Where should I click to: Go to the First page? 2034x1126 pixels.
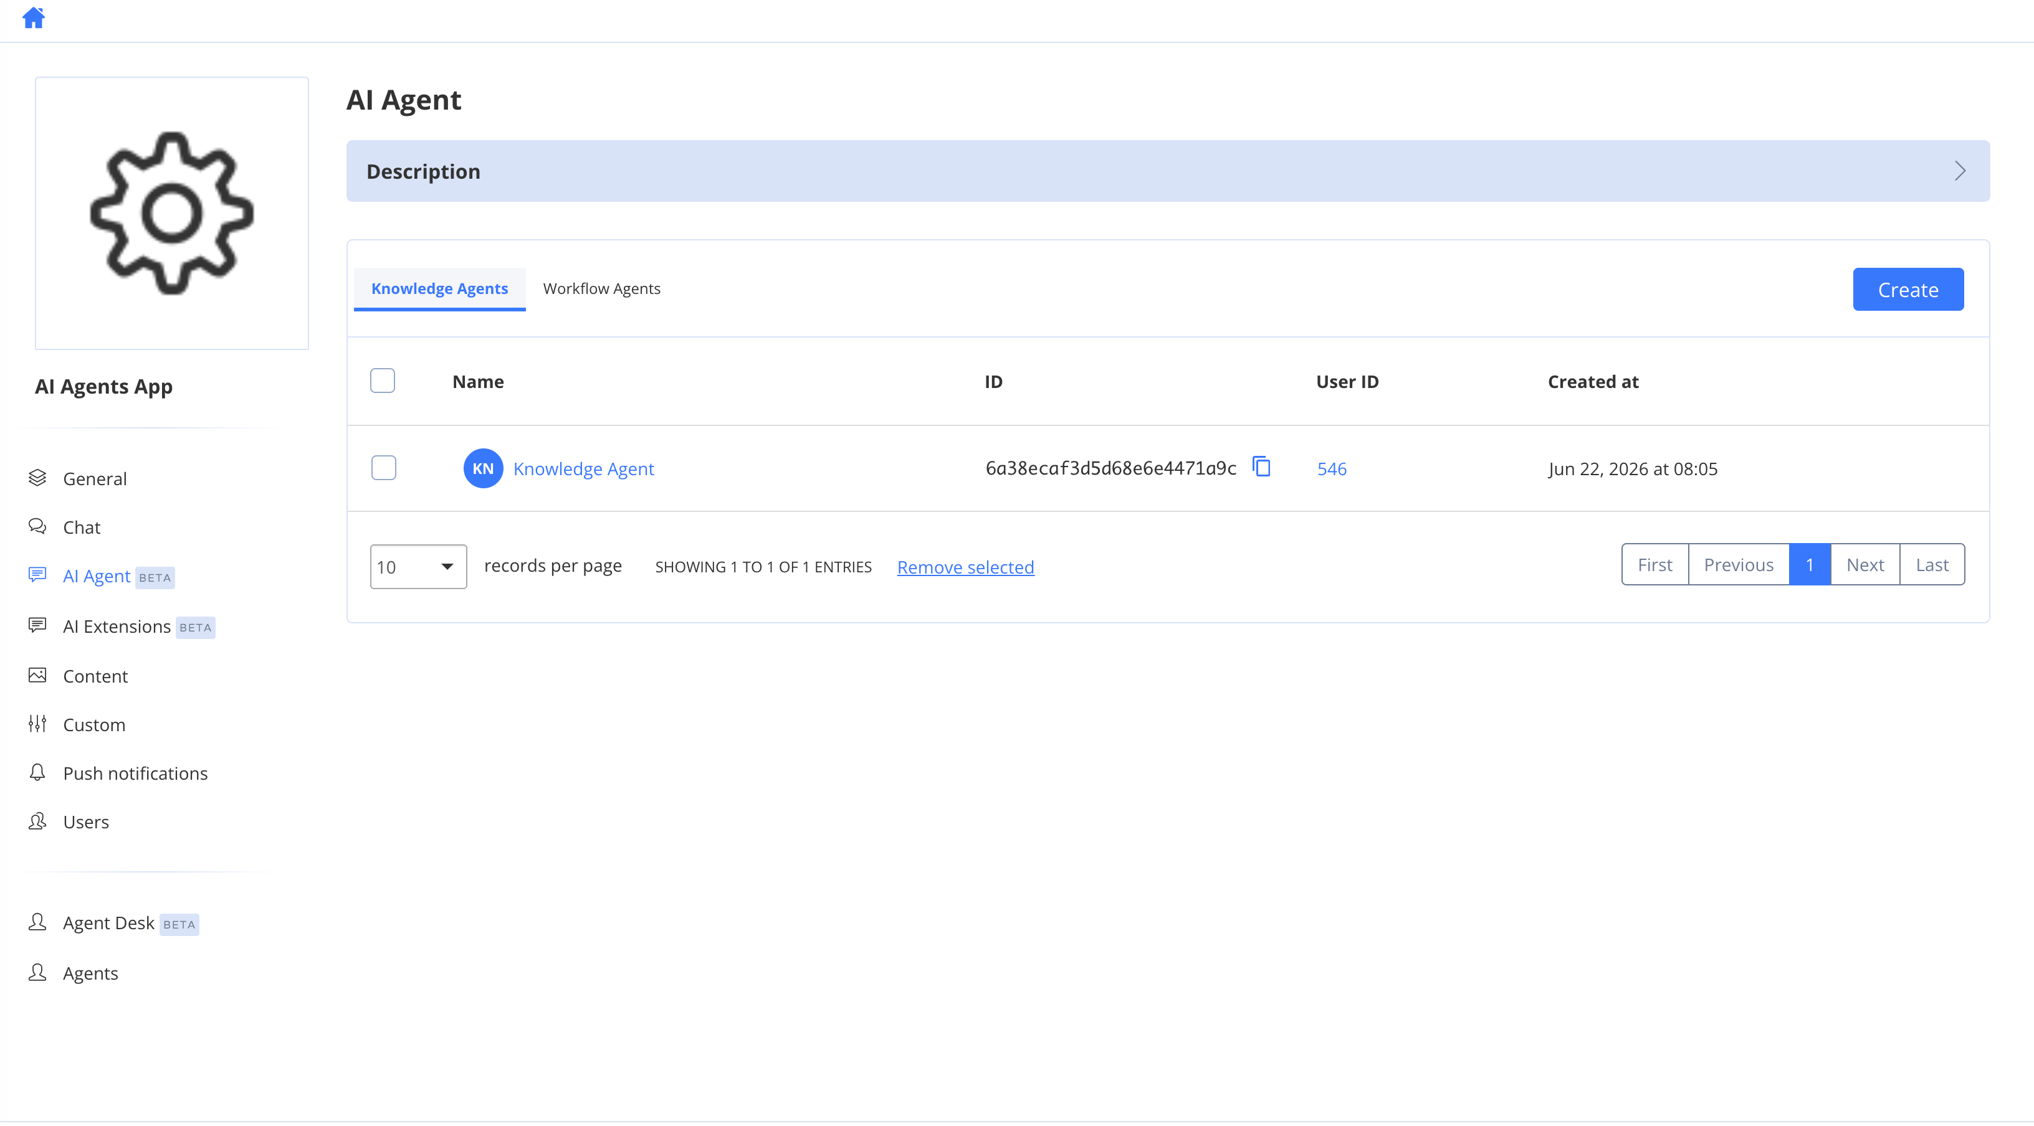[1655, 564]
